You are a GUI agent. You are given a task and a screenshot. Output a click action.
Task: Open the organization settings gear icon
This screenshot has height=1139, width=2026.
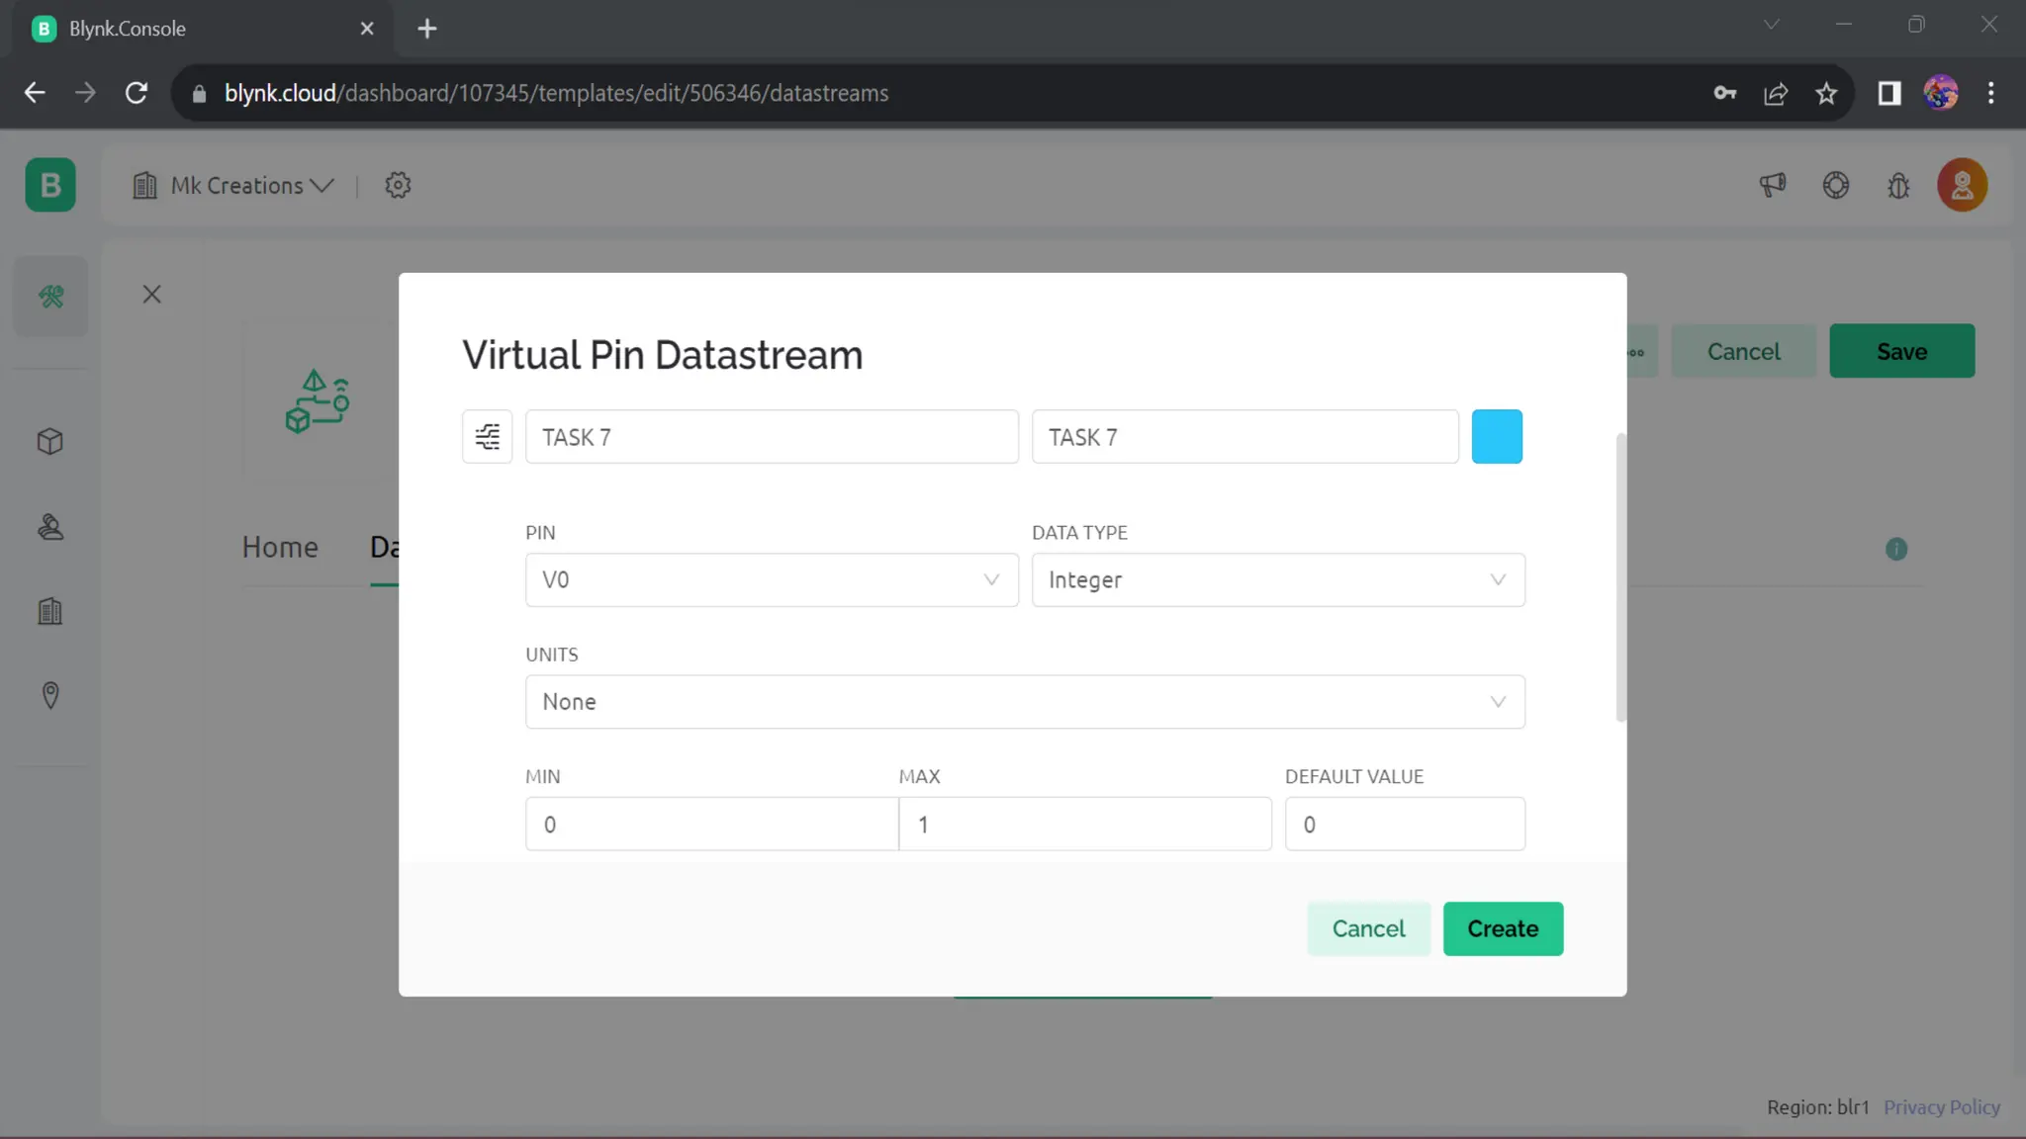pyautogui.click(x=398, y=185)
